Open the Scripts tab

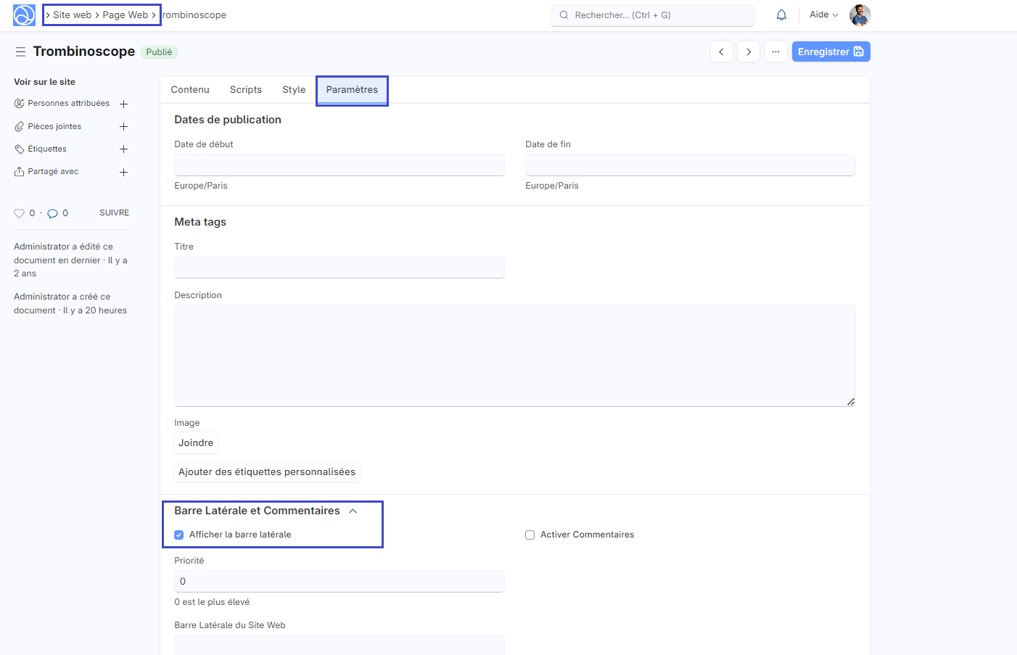point(246,90)
